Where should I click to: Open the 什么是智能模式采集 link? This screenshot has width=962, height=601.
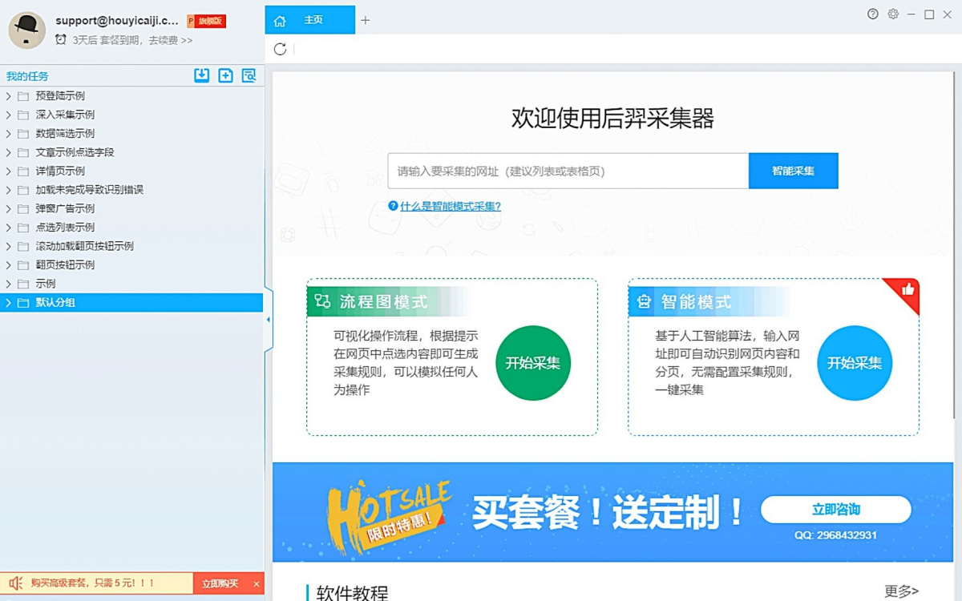tap(450, 206)
